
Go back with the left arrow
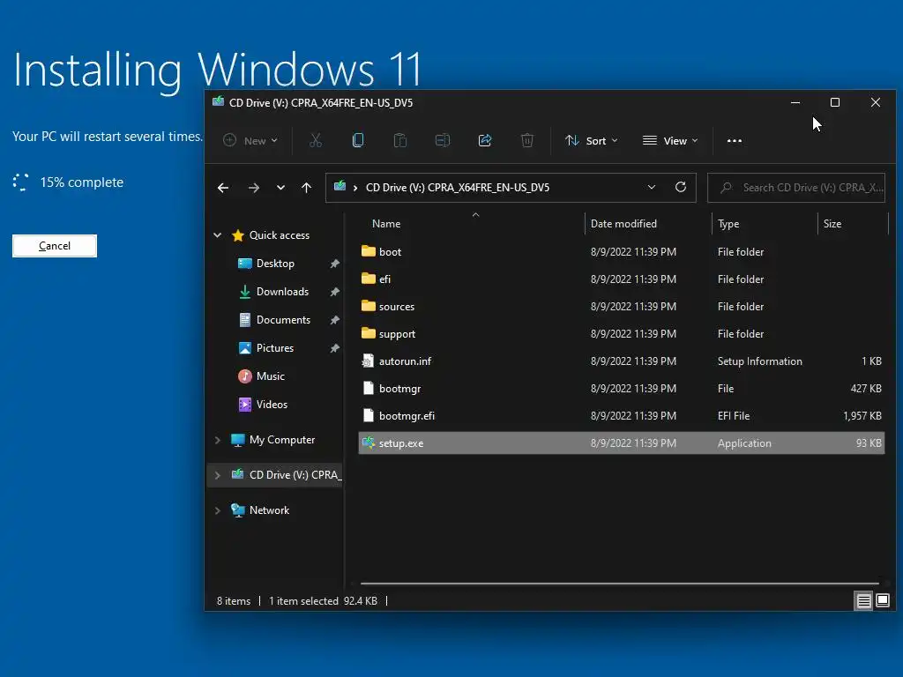[223, 188]
